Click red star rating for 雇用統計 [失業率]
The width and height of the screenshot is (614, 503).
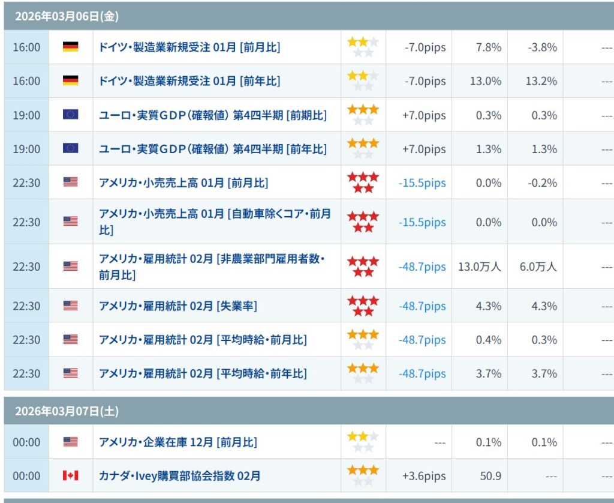coord(363,306)
